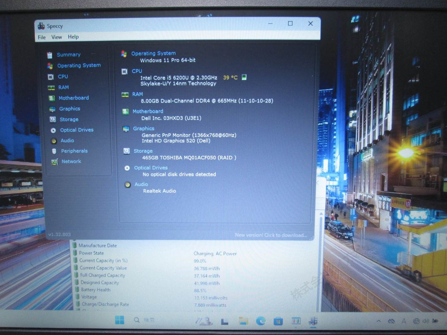The width and height of the screenshot is (447, 335).
Task: Expand hidden icons in the system tray
Action: click(x=379, y=321)
